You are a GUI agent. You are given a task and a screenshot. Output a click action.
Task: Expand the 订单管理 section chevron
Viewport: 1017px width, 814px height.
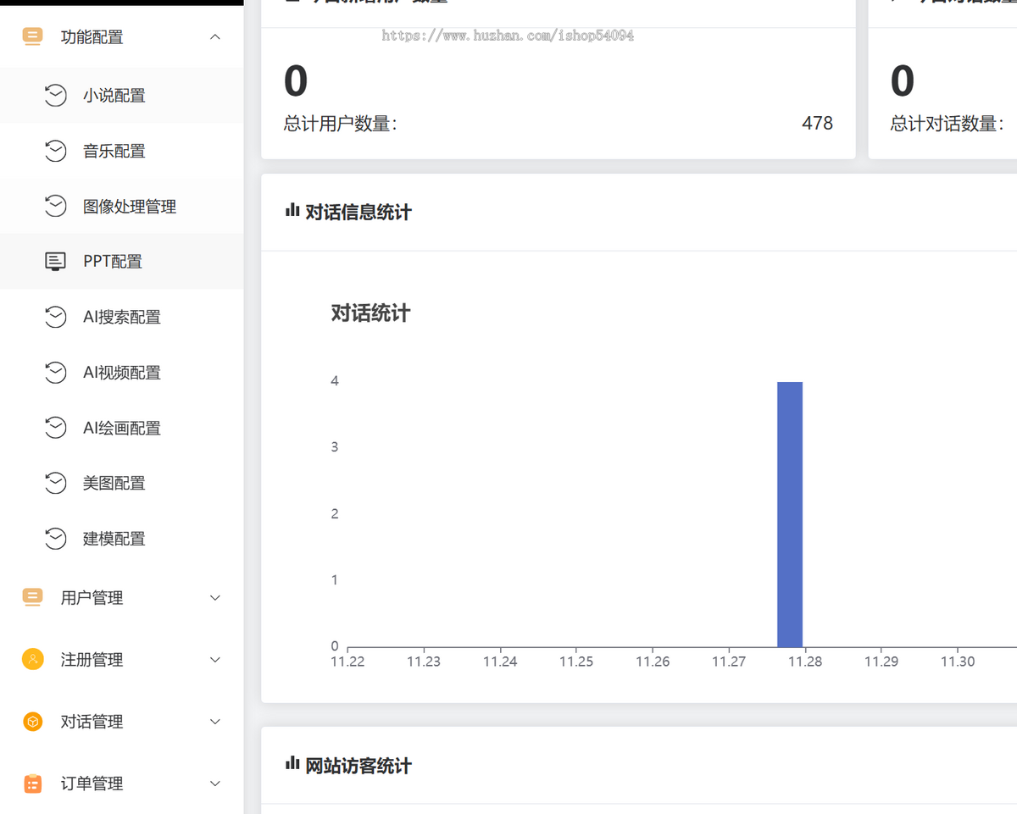pos(215,784)
